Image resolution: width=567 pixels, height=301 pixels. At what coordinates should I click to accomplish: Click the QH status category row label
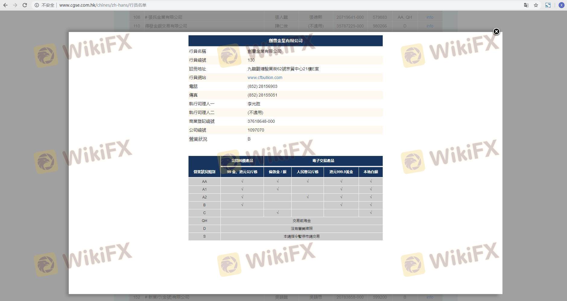point(204,221)
